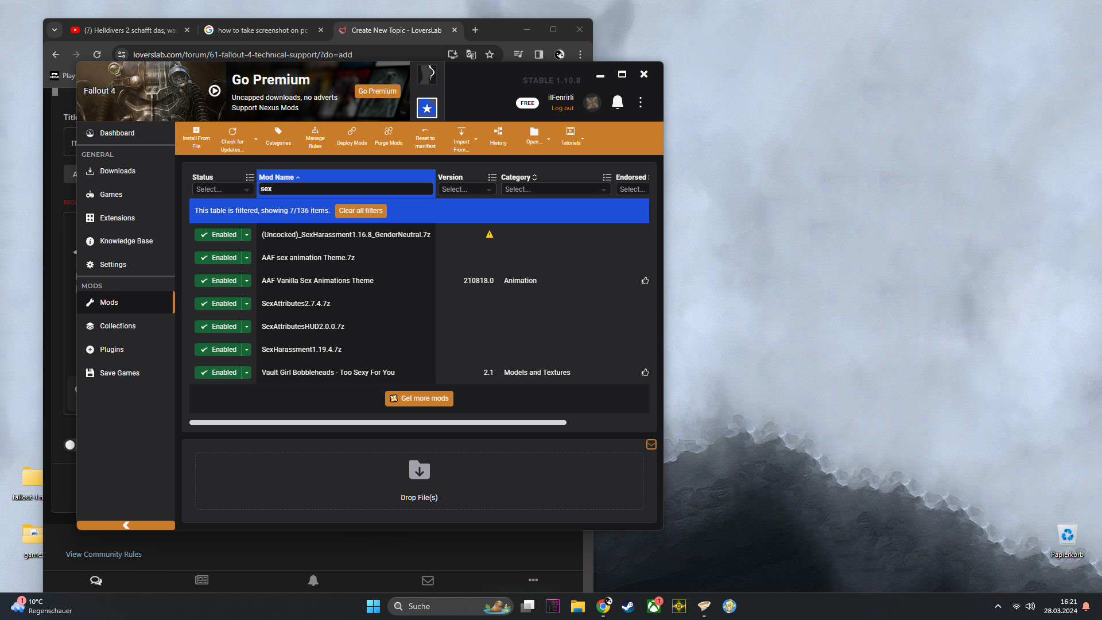Click Clear all filters button
This screenshot has width=1102, height=620.
361,211
